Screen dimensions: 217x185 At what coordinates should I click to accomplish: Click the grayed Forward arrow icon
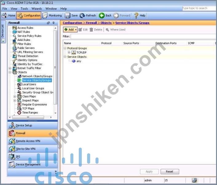(x=116, y=15)
